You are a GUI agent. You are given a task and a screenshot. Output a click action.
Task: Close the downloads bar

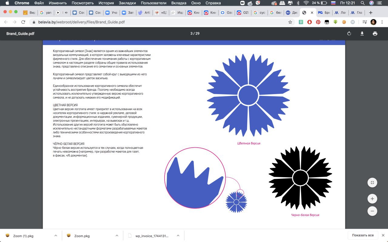[x=383, y=235]
